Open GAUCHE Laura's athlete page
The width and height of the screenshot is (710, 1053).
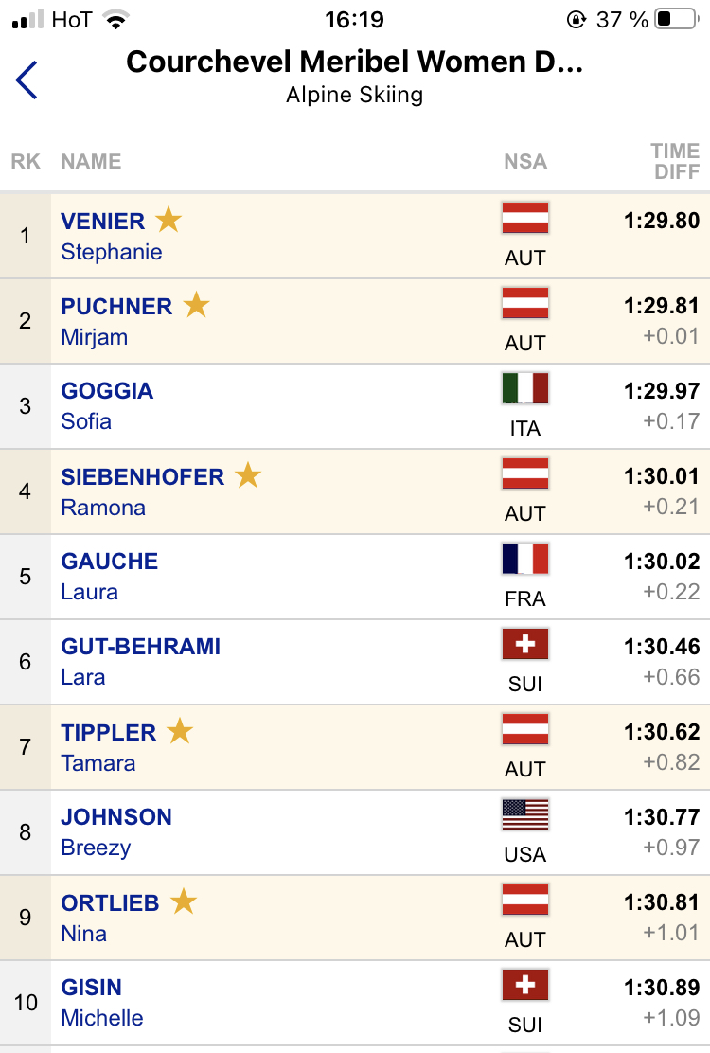click(x=110, y=576)
